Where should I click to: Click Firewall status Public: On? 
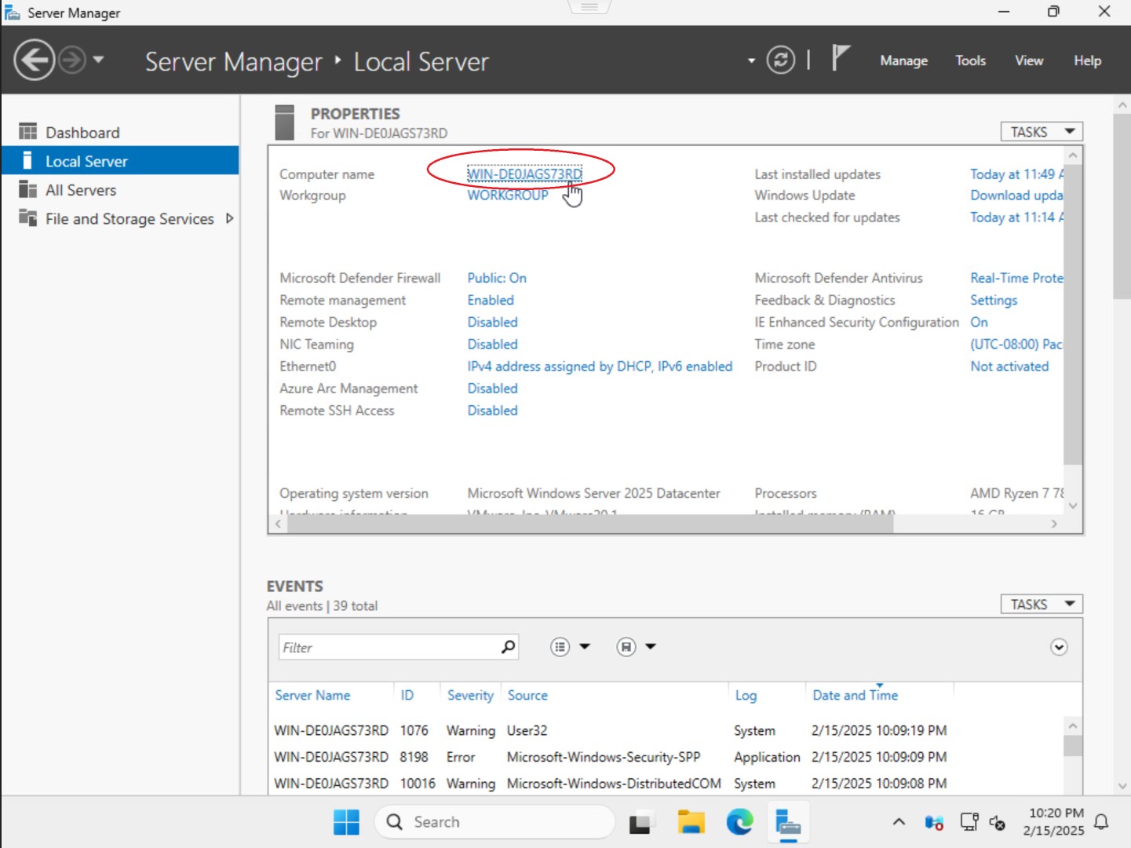(x=497, y=278)
